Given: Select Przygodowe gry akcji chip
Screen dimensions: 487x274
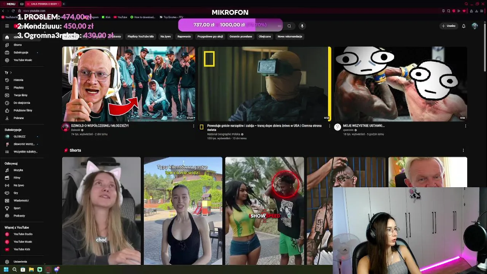Looking at the screenshot, I should click(210, 37).
